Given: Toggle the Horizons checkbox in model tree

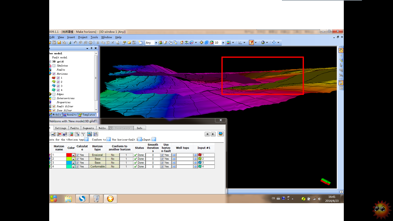Looking at the screenshot, I should 54,74.
